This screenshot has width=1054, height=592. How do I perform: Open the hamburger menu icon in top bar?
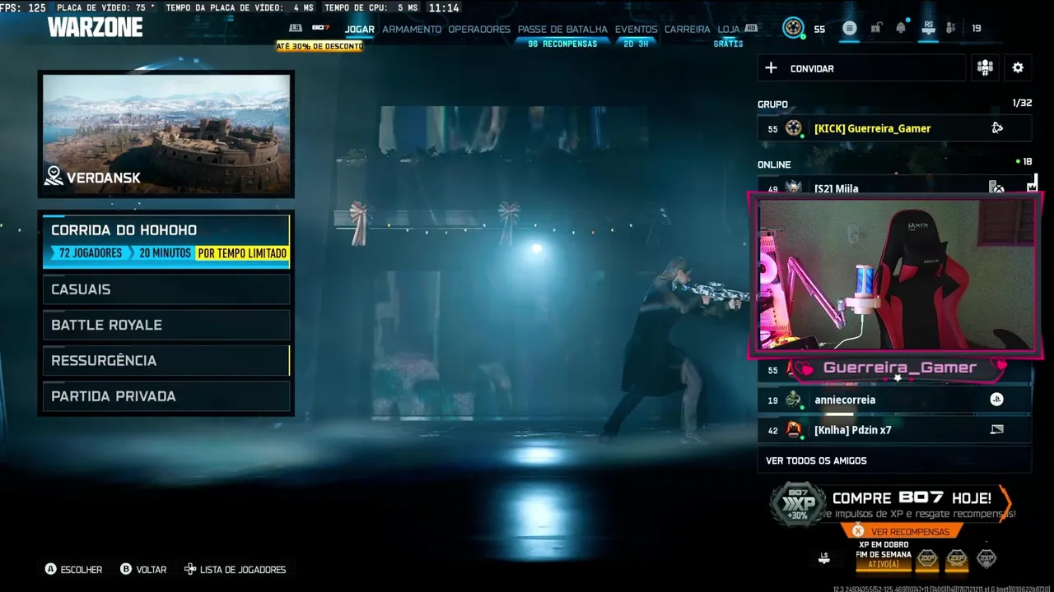[x=850, y=28]
